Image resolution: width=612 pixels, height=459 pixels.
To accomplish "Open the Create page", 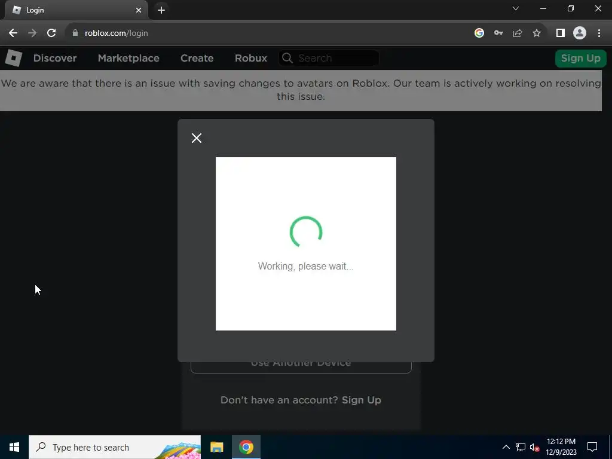I will point(197,58).
